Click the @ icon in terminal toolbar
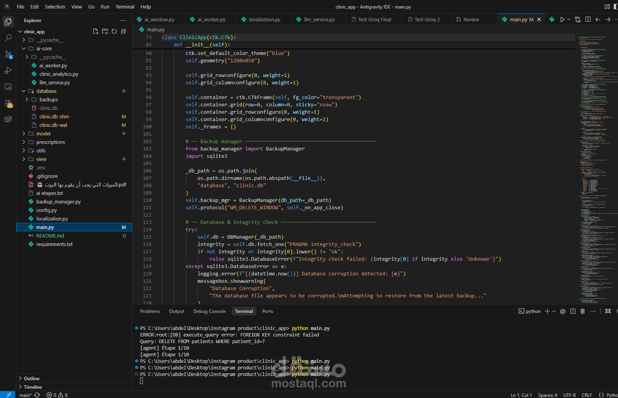 563,311
